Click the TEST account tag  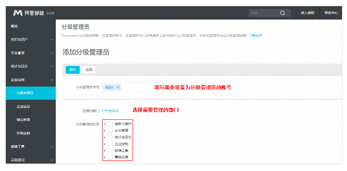pos(109,87)
